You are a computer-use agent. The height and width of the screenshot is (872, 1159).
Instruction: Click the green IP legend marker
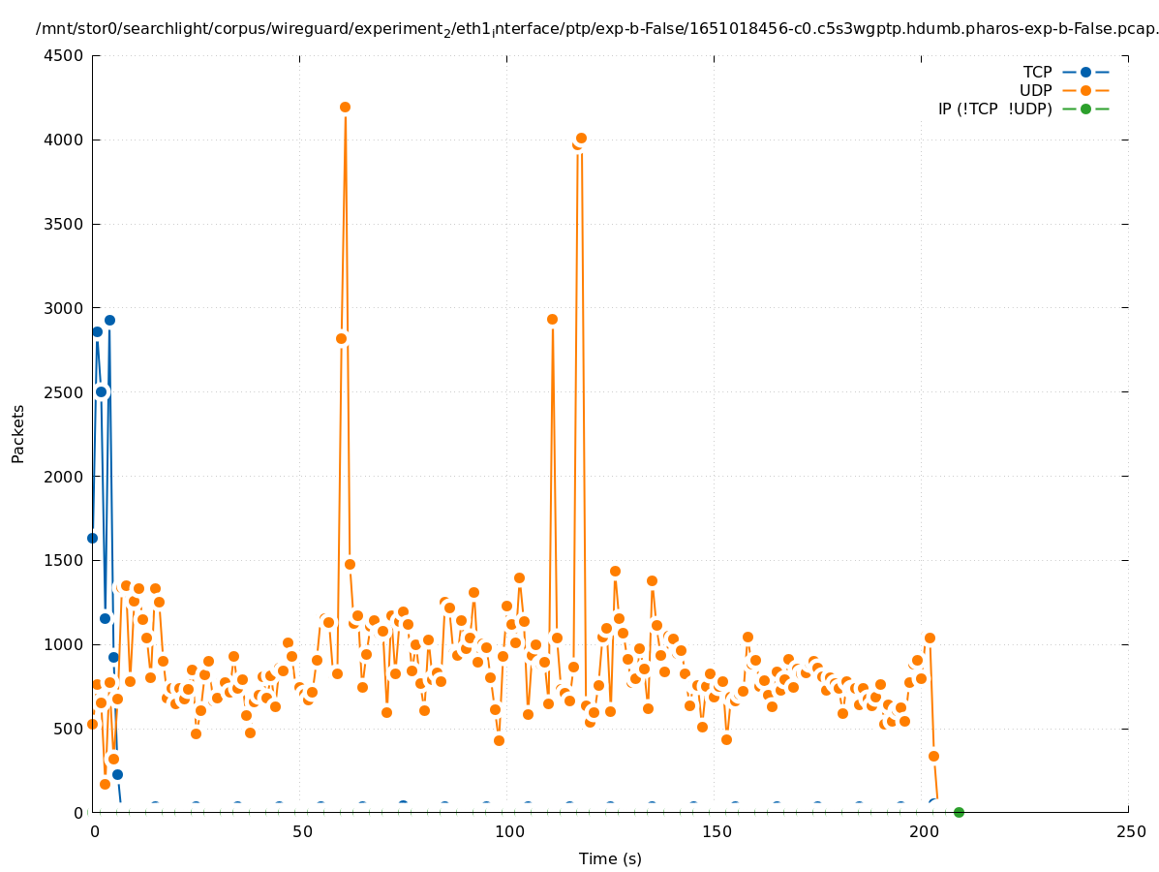pyautogui.click(x=1085, y=109)
